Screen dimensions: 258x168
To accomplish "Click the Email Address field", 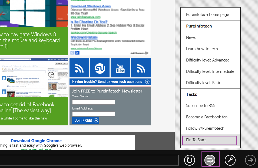I will (93, 114).
